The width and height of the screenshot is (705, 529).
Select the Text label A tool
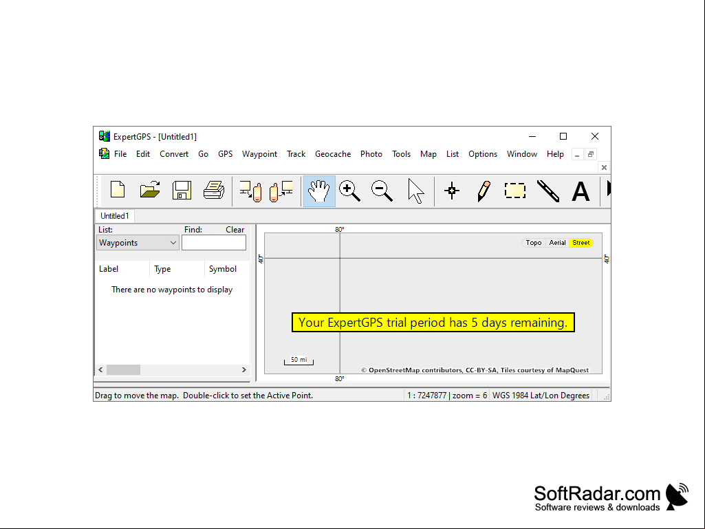point(581,191)
